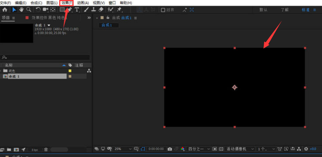
Task: Open the 动画(A) menu
Action: [83, 3]
